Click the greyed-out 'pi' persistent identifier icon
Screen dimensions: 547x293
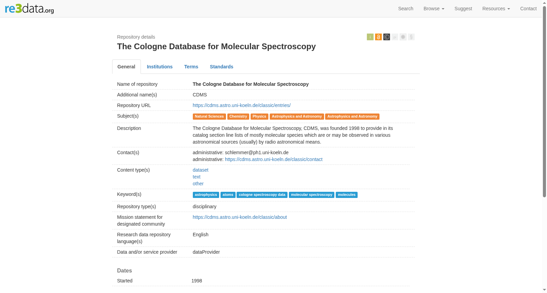[x=395, y=37]
